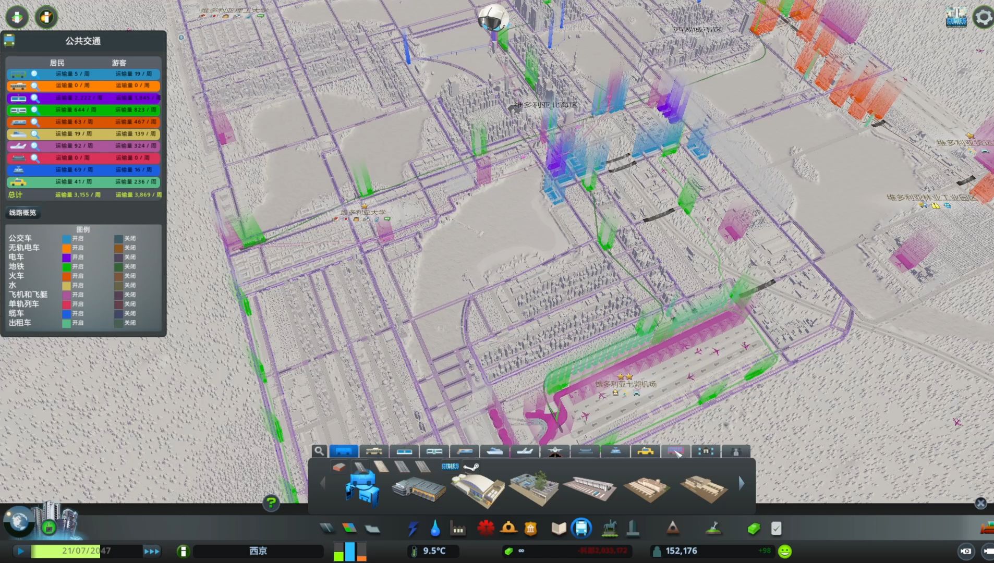Open the districts tool menu
This screenshot has width=994, height=563.
pos(372,529)
